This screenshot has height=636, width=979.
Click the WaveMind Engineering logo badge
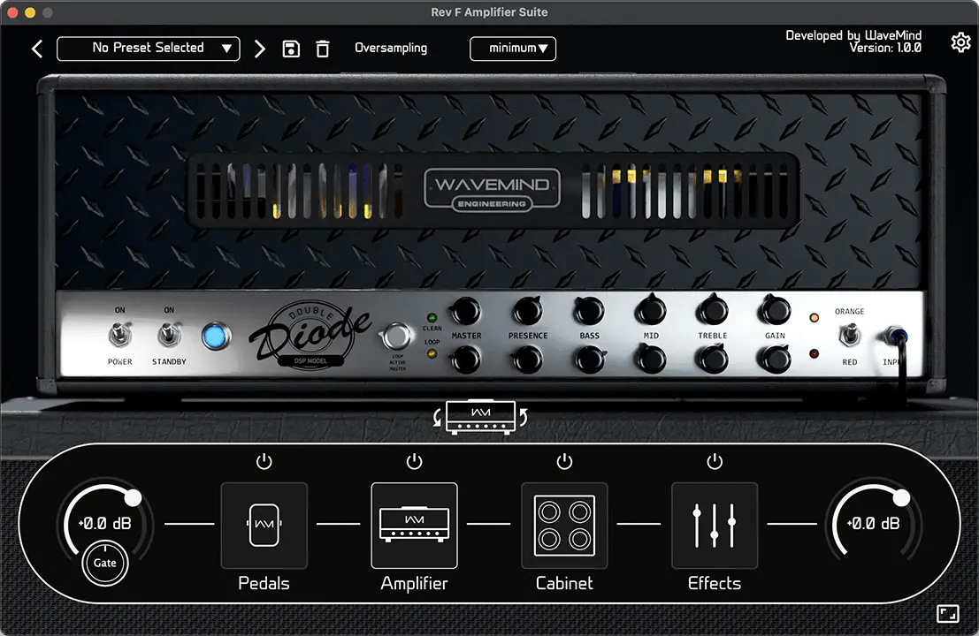point(492,190)
